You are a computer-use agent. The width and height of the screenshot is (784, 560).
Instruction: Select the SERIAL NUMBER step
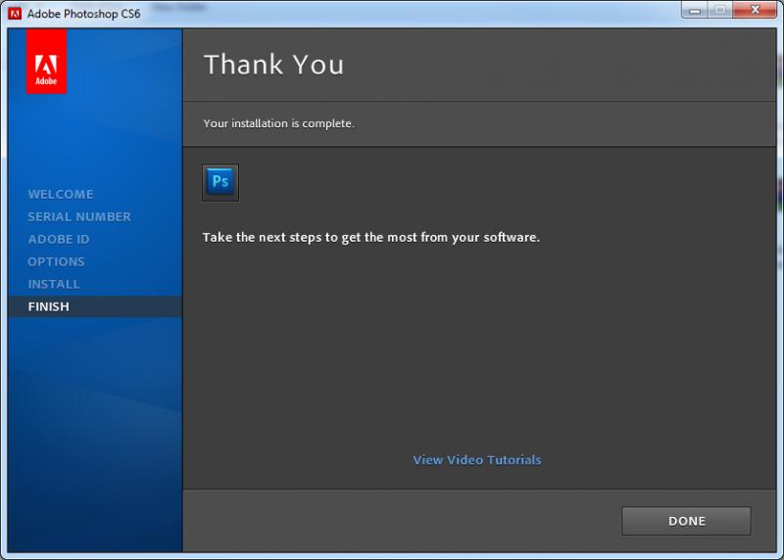(x=79, y=216)
